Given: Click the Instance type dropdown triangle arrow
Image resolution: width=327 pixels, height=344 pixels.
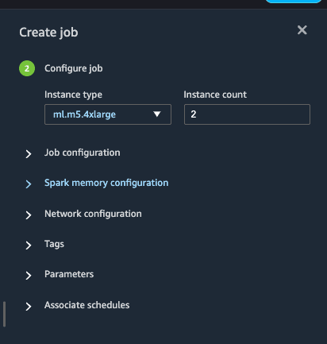Looking at the screenshot, I should pos(157,114).
